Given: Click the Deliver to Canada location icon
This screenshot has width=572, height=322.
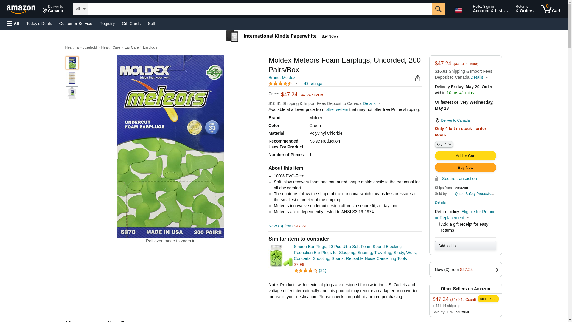Looking at the screenshot, I should 437,120.
